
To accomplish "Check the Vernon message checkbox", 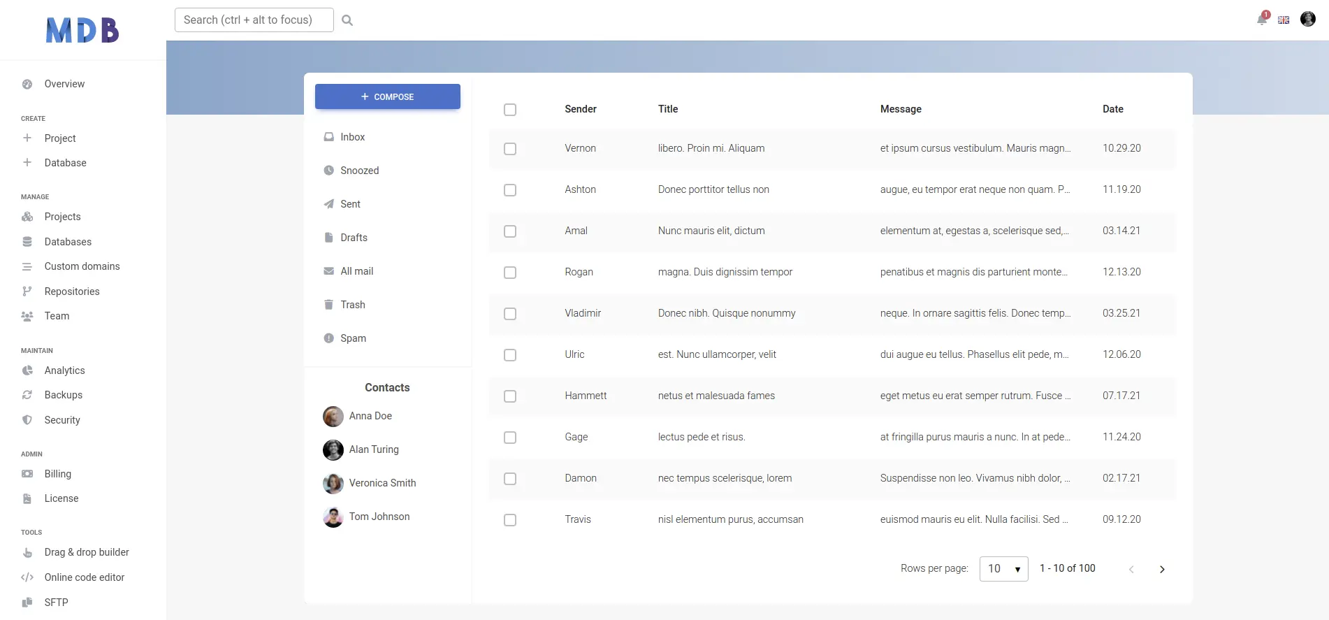I will click(x=510, y=149).
